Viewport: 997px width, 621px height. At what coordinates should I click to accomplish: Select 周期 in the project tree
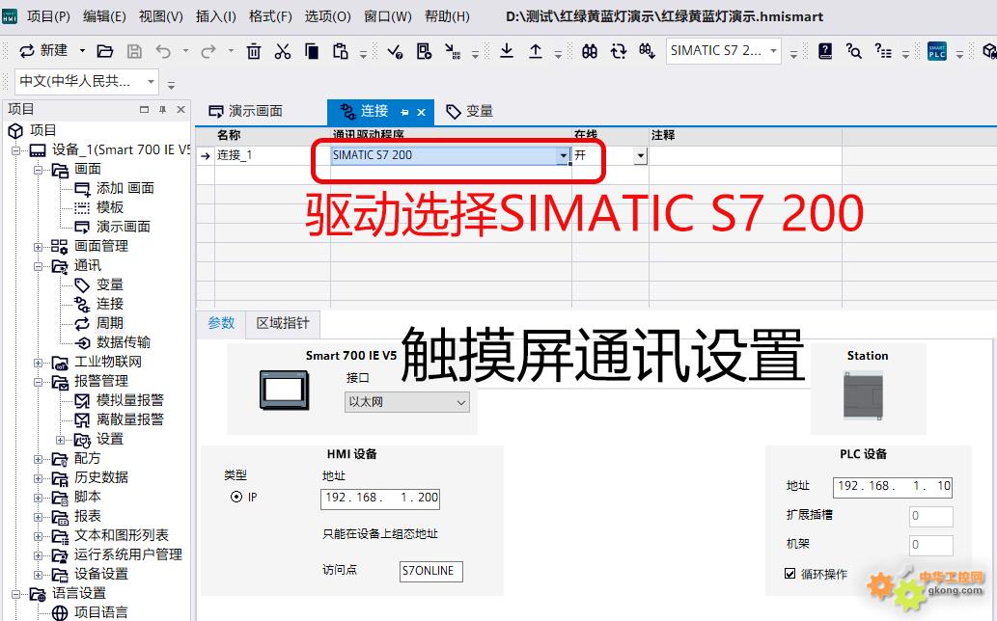pyautogui.click(x=109, y=323)
